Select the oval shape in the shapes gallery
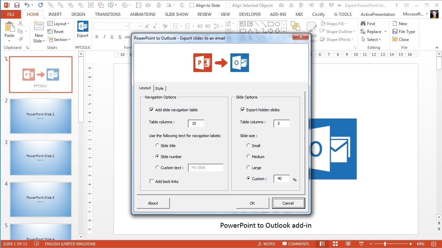 point(277,24)
